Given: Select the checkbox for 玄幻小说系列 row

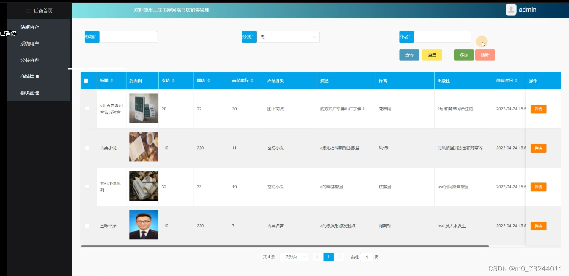Looking at the screenshot, I should (x=87, y=187).
